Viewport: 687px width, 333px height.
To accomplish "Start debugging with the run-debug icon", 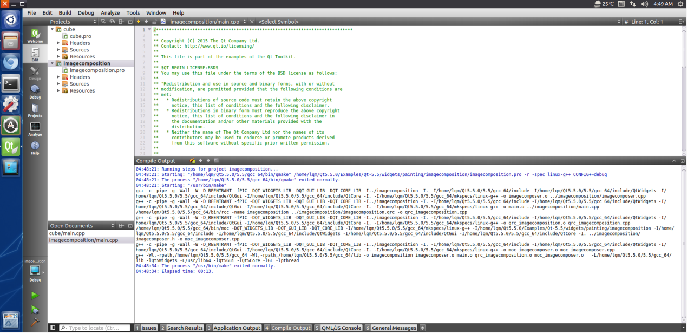I will [35, 309].
